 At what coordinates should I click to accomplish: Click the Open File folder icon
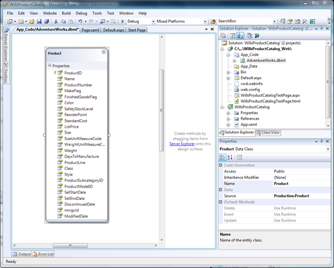(32, 21)
